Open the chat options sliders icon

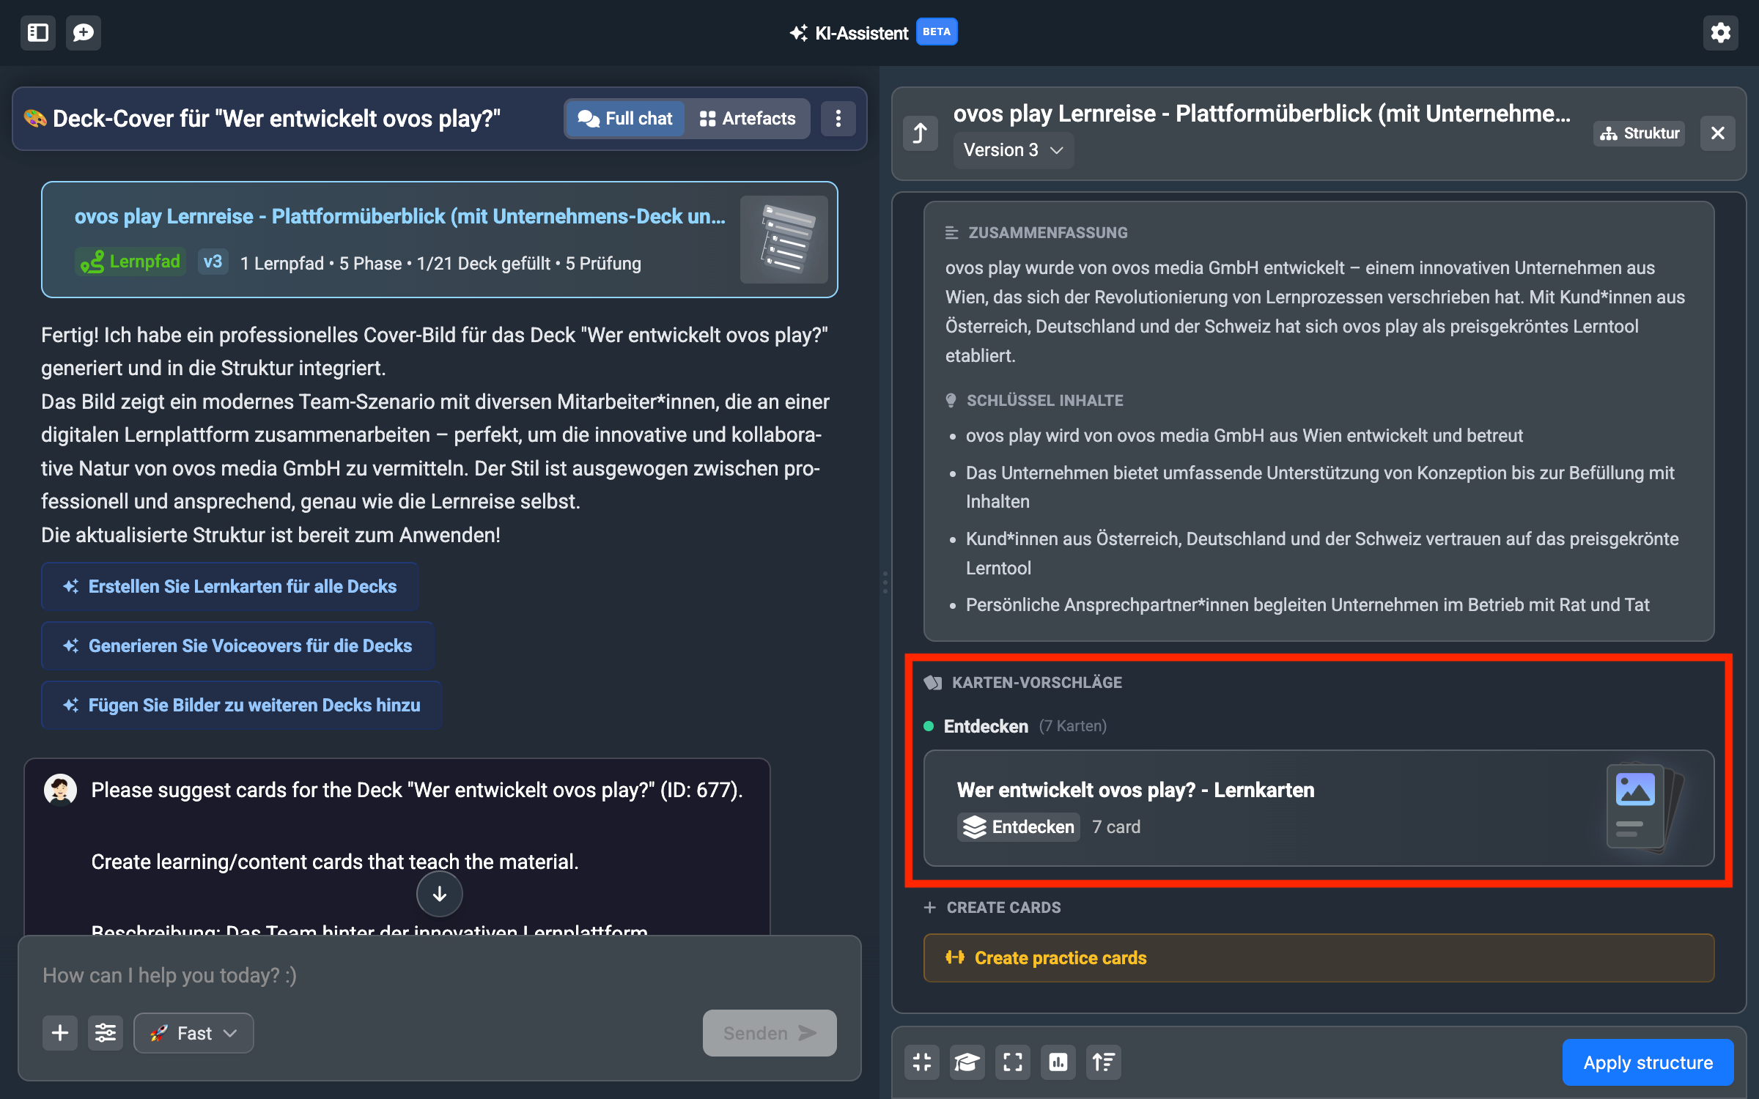pyautogui.click(x=106, y=1033)
